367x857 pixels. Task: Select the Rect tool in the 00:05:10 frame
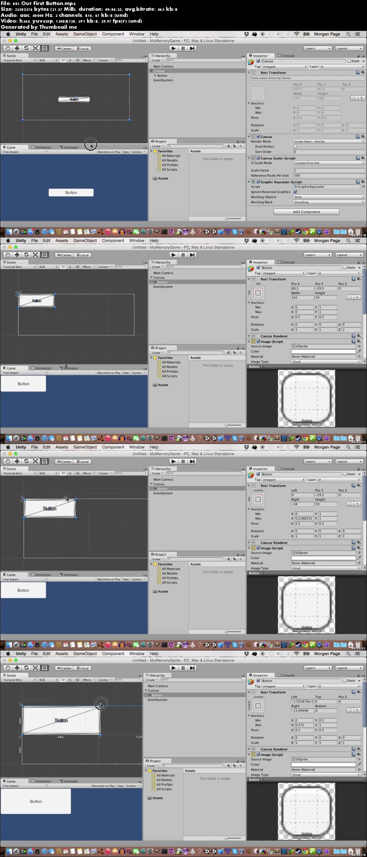pos(45,668)
